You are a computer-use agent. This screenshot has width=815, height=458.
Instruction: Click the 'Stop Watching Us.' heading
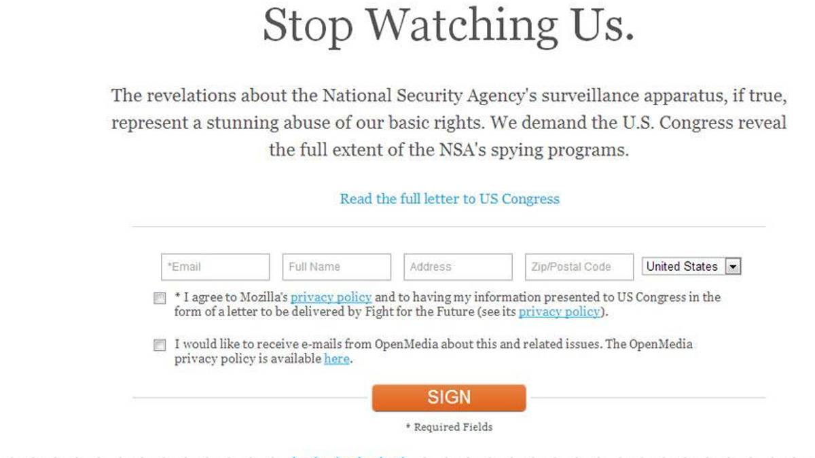[448, 27]
